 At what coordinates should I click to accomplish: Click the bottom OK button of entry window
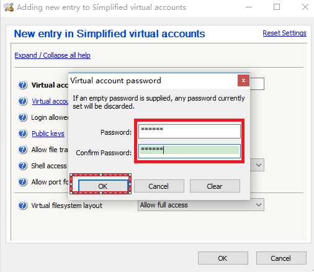click(223, 258)
